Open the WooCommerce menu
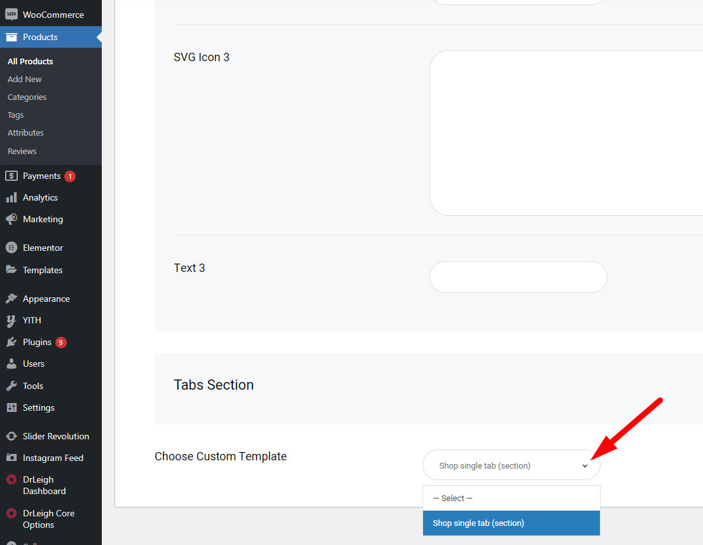The width and height of the screenshot is (703, 545). [x=51, y=15]
